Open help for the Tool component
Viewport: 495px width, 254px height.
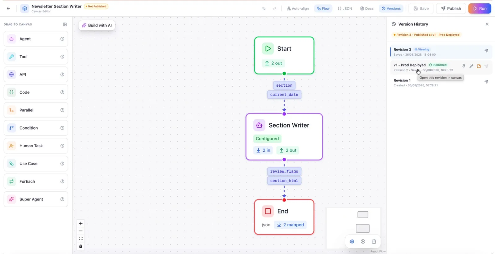[x=62, y=57]
